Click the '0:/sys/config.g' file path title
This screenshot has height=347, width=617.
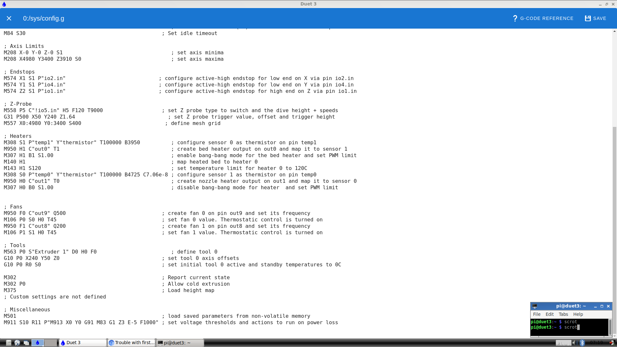coord(44,18)
